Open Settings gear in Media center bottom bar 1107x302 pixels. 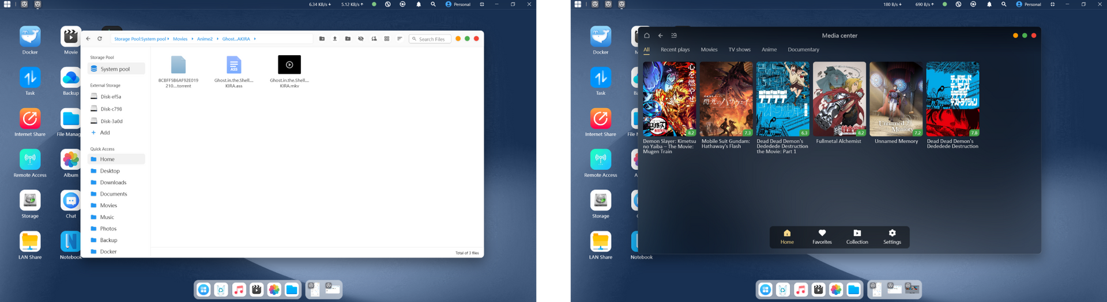[x=892, y=236]
